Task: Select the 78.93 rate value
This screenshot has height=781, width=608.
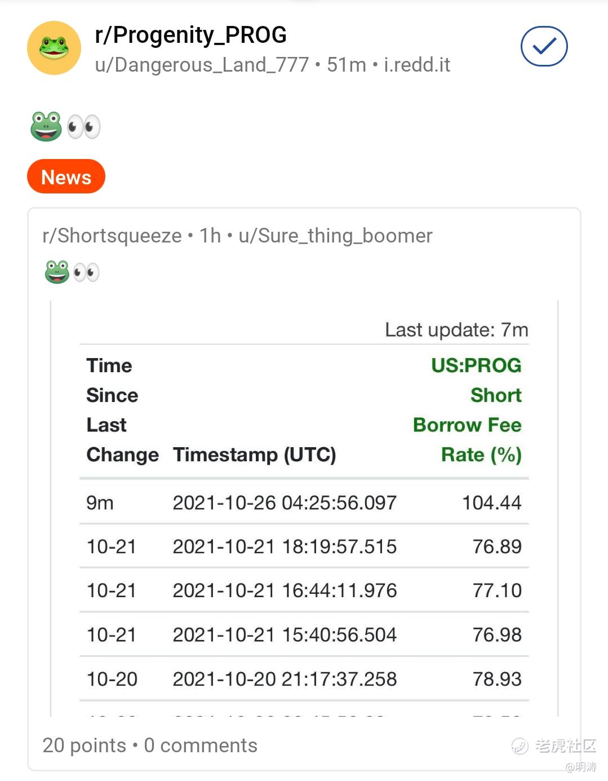Action: point(497,679)
